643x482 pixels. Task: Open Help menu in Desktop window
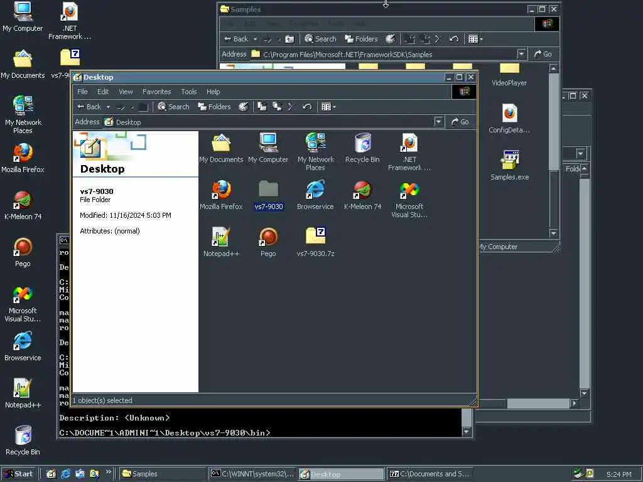(x=213, y=92)
